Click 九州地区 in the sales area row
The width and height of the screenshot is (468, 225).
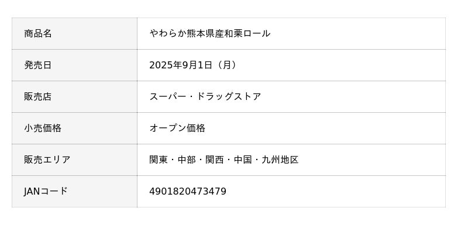280,160
